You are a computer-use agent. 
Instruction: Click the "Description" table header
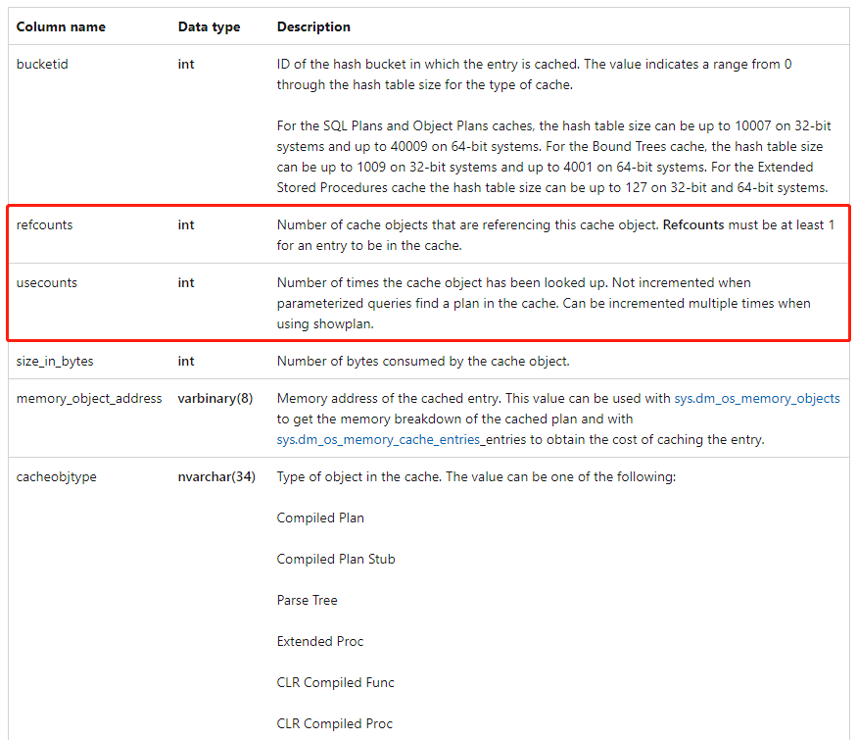pyautogui.click(x=313, y=26)
